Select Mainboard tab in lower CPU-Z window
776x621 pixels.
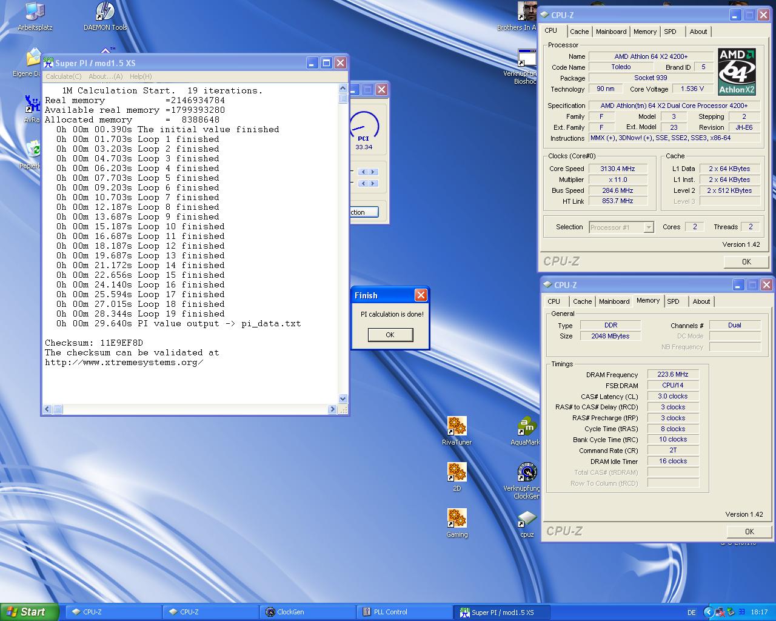tap(614, 301)
